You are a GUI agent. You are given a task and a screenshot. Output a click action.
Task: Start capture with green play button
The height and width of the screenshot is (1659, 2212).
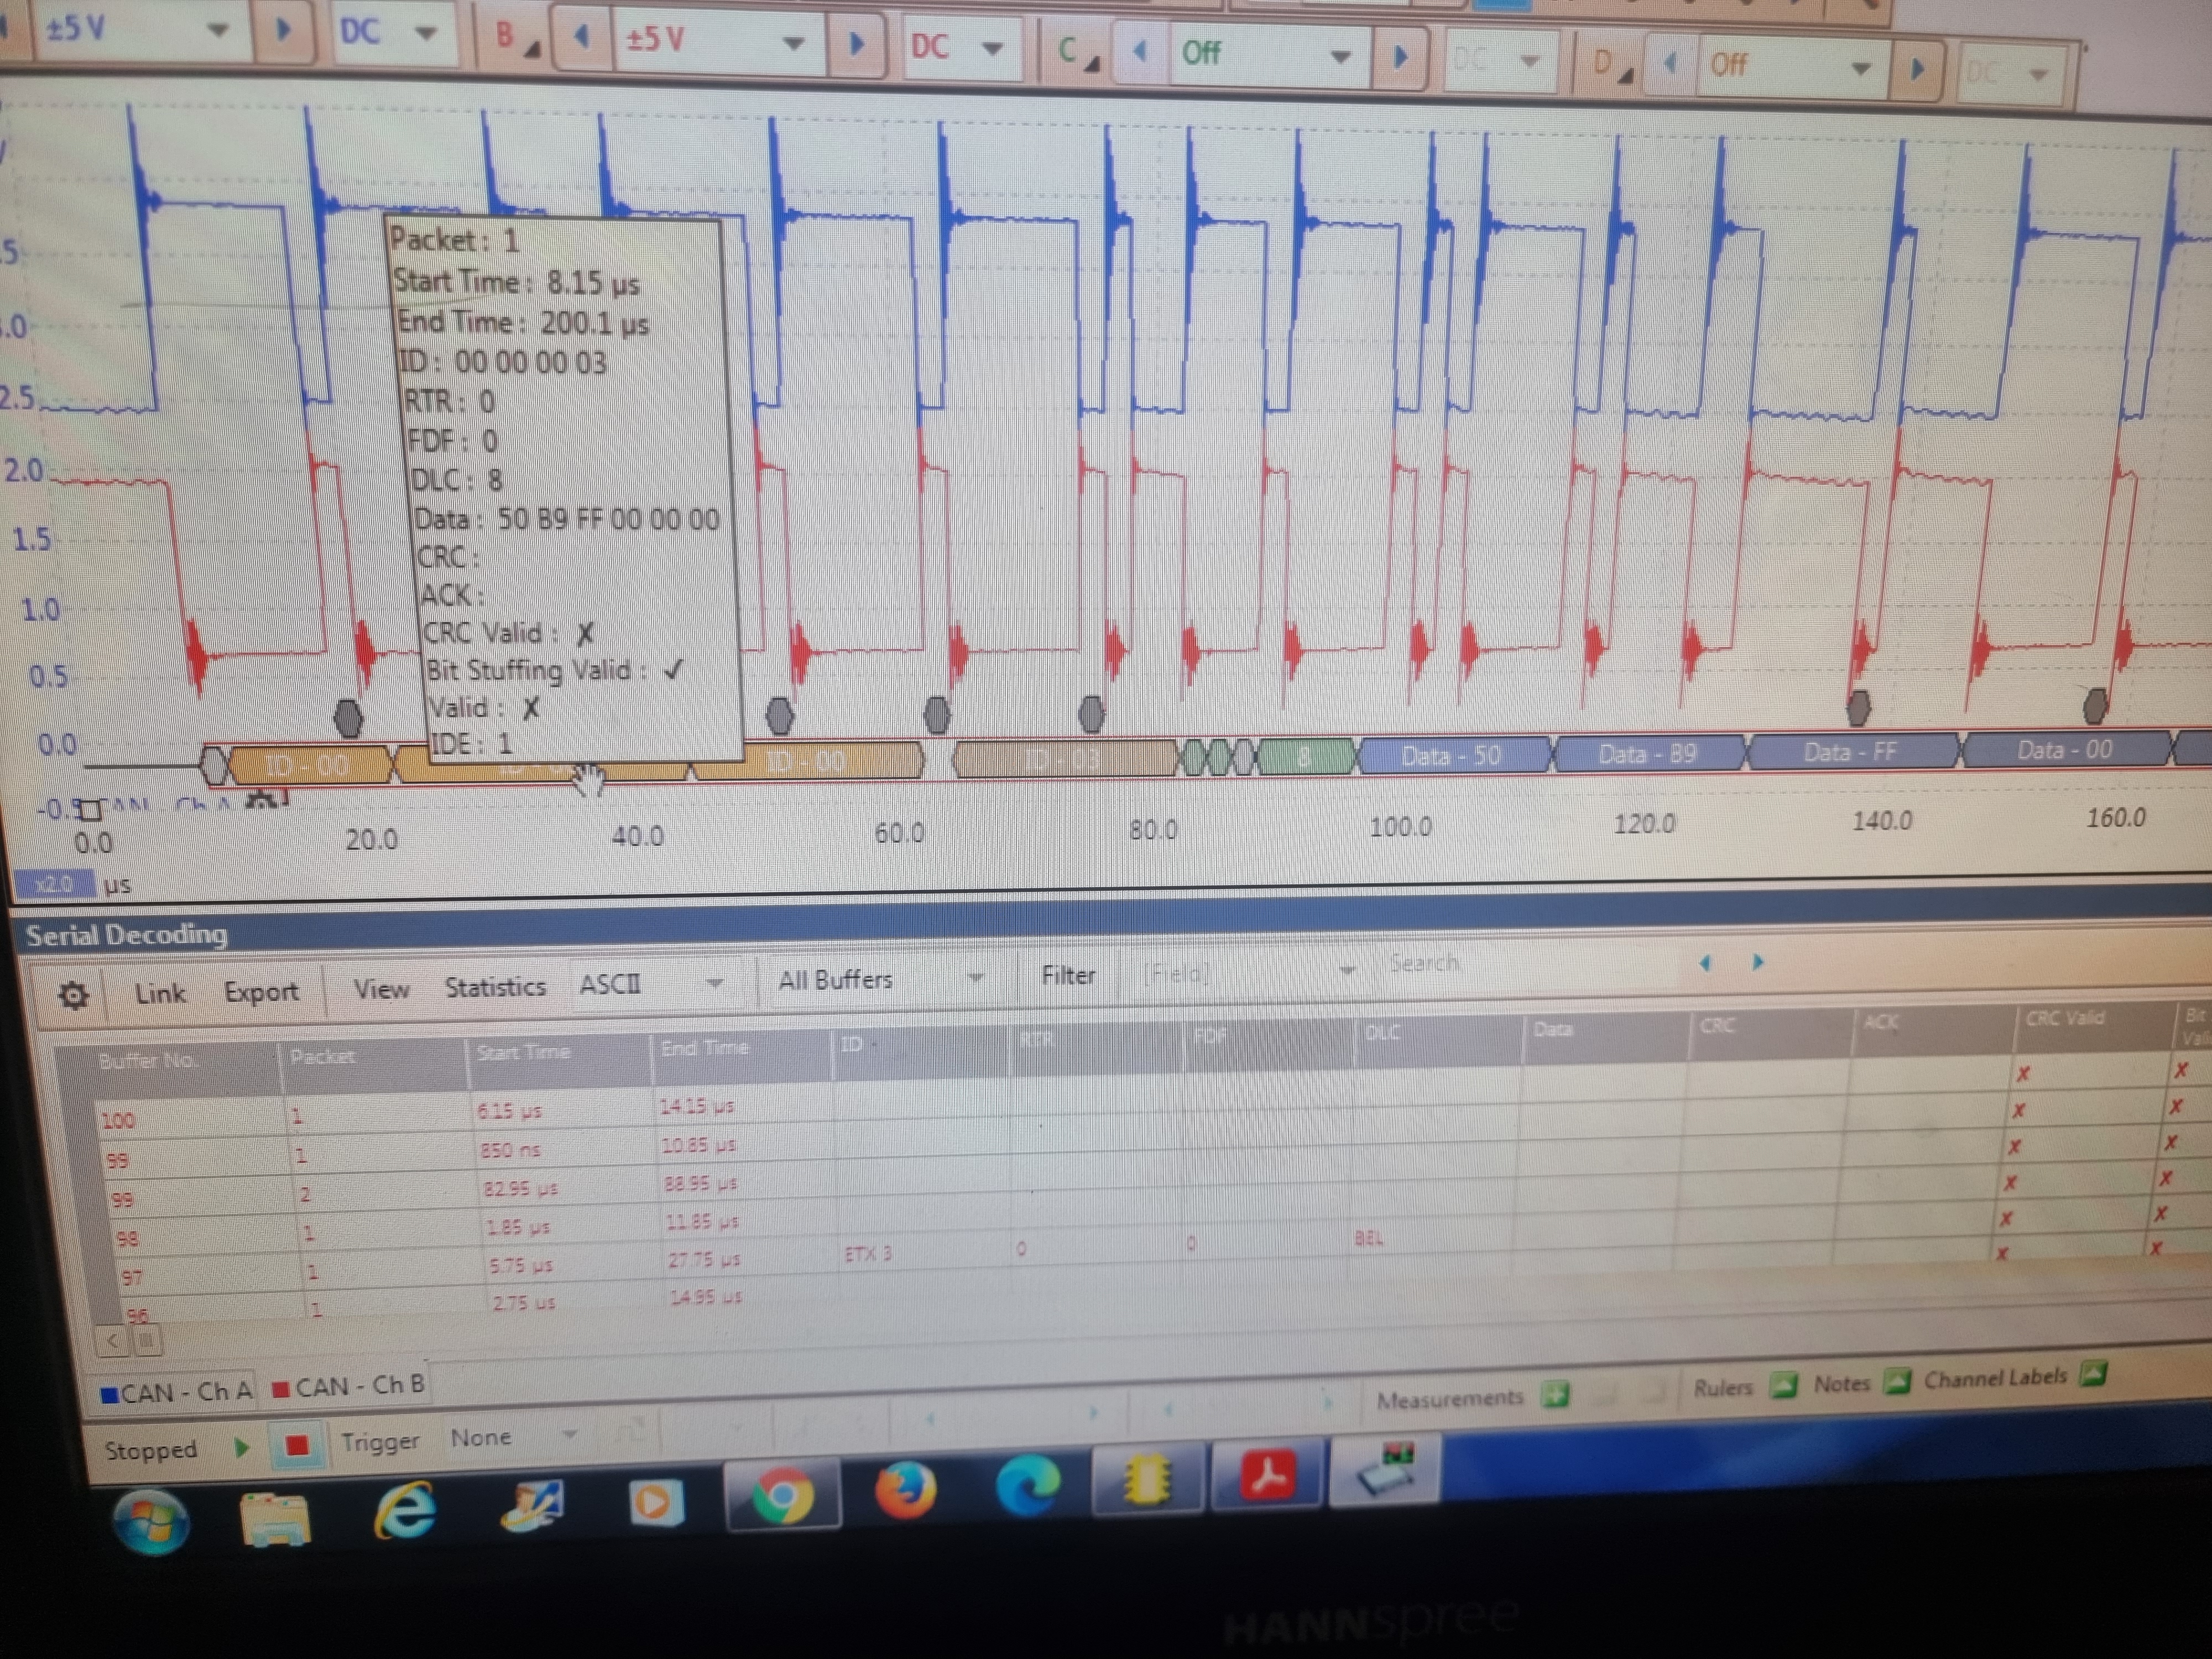coord(241,1447)
